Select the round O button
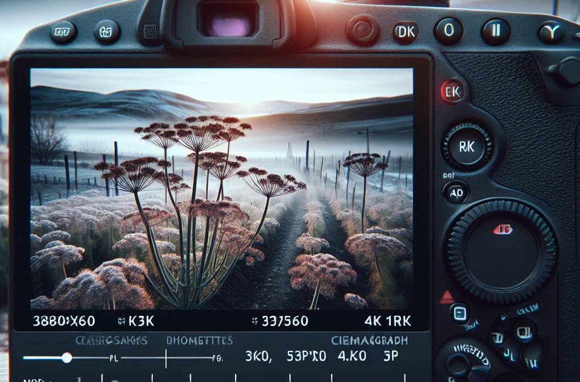580x382 pixels. 449,31
